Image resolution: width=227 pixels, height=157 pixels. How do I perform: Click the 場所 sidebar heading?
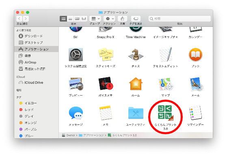click(19, 90)
